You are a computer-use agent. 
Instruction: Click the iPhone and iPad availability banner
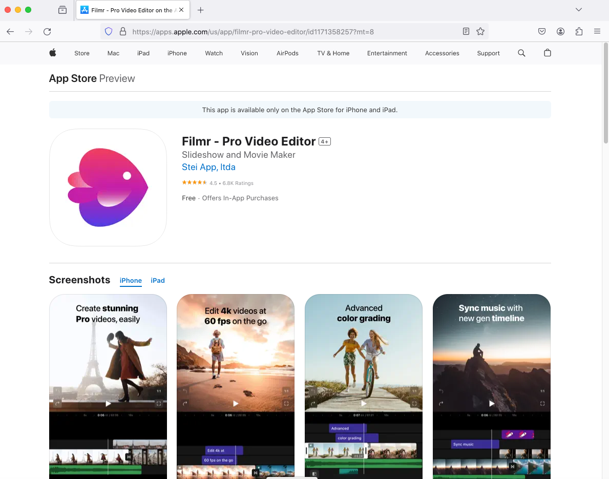click(300, 110)
